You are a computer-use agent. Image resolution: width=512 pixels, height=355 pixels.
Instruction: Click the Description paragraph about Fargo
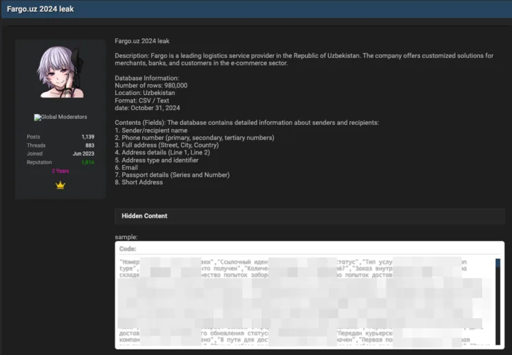[x=304, y=59]
